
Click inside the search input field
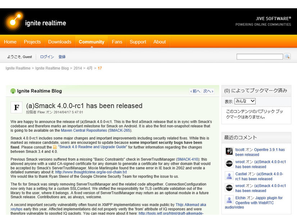[260, 56]
